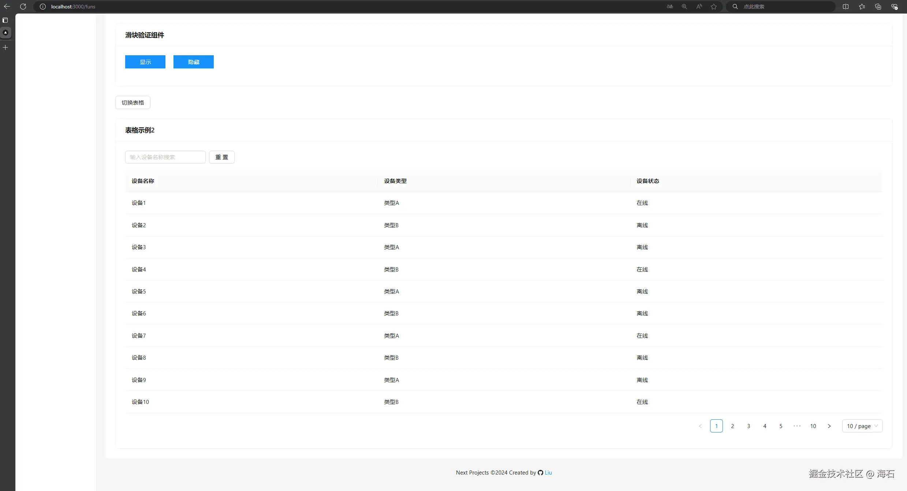907x491 pixels.
Task: Jump forward via pagination ellipsis
Action: 797,426
